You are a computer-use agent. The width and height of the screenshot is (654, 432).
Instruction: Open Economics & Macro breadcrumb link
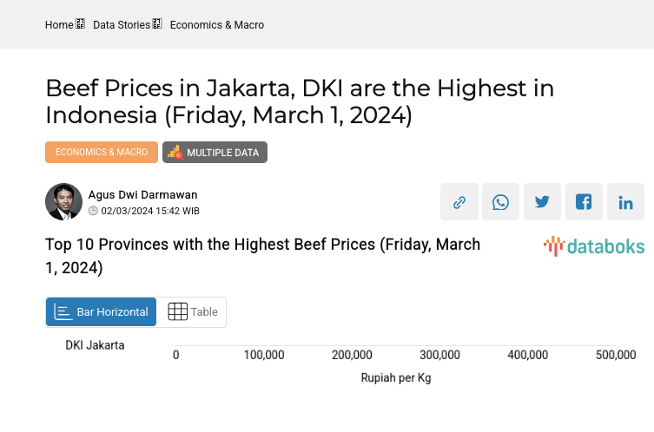pos(217,25)
